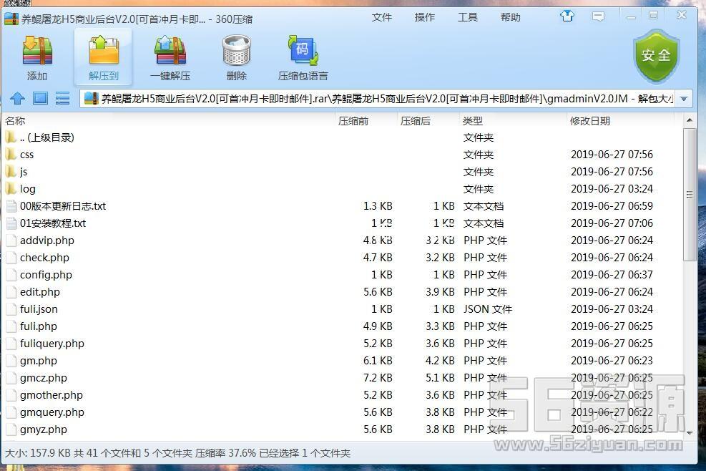Viewport: 706px width, 471px height.
Task: Select the config.php file
Action: point(46,275)
